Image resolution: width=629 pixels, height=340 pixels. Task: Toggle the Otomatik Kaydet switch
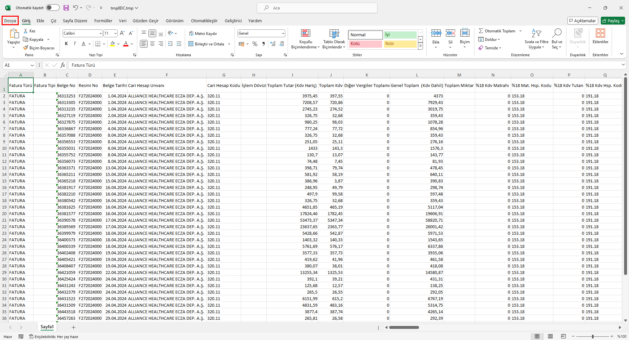tap(52, 8)
